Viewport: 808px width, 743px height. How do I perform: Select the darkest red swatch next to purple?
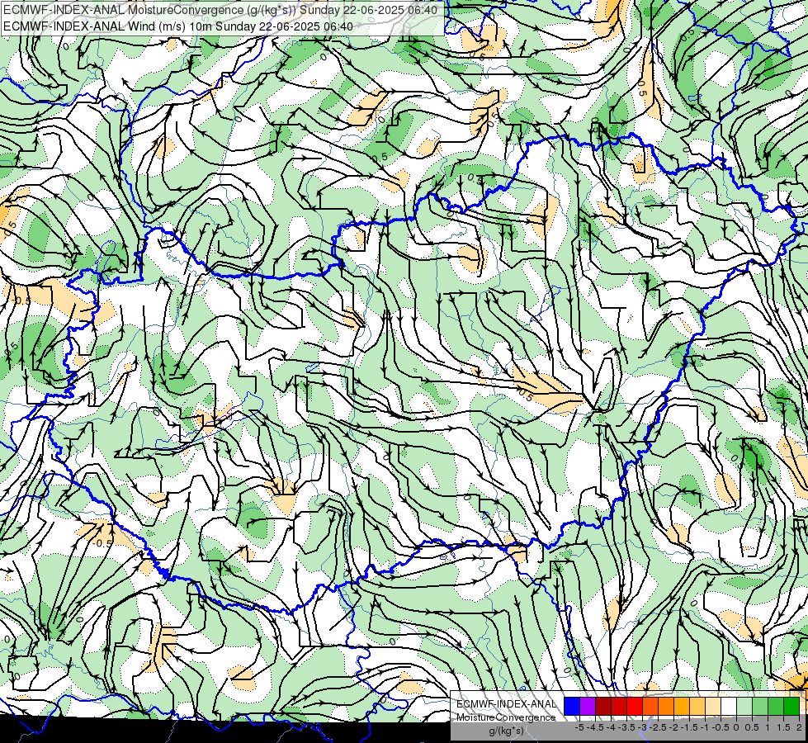[x=603, y=706]
